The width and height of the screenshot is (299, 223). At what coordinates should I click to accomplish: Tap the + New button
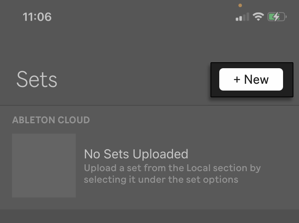[251, 79]
